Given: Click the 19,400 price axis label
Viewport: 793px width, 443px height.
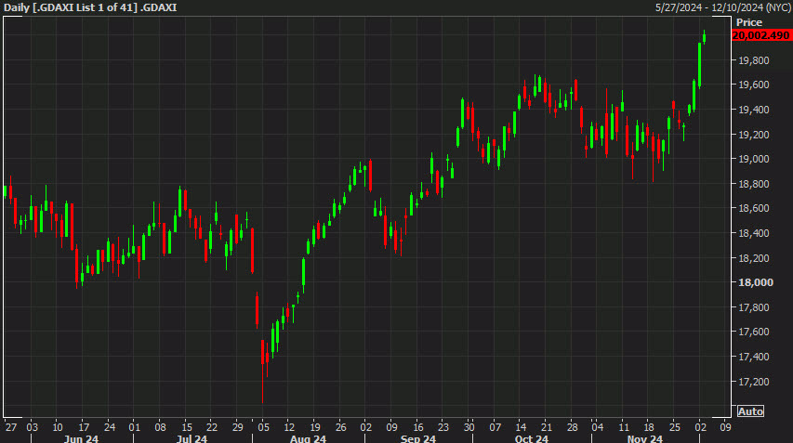Looking at the screenshot, I should click(x=754, y=110).
